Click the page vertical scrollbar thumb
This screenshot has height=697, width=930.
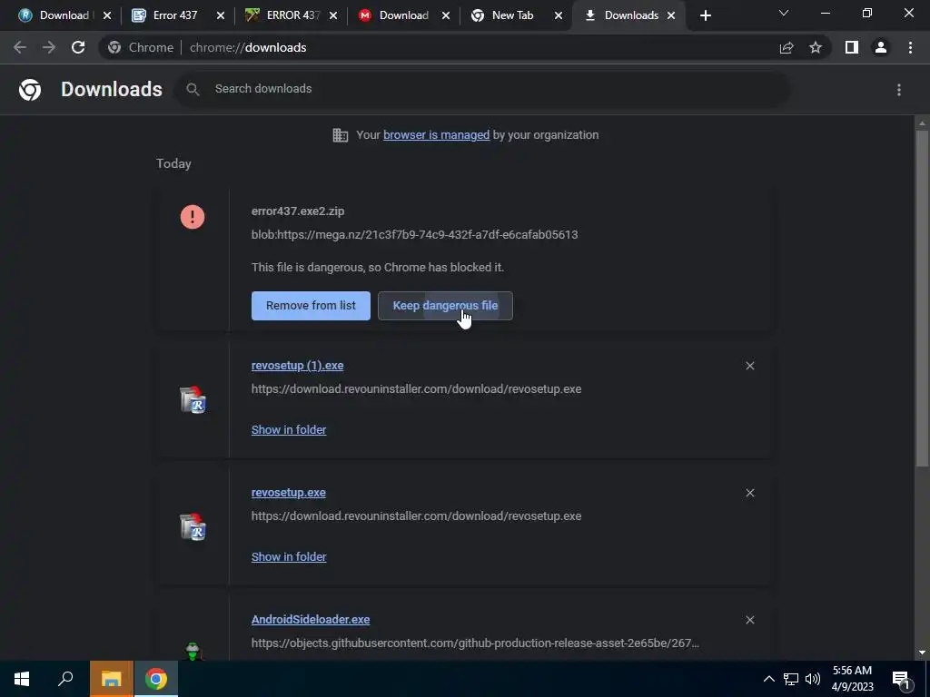click(x=922, y=297)
